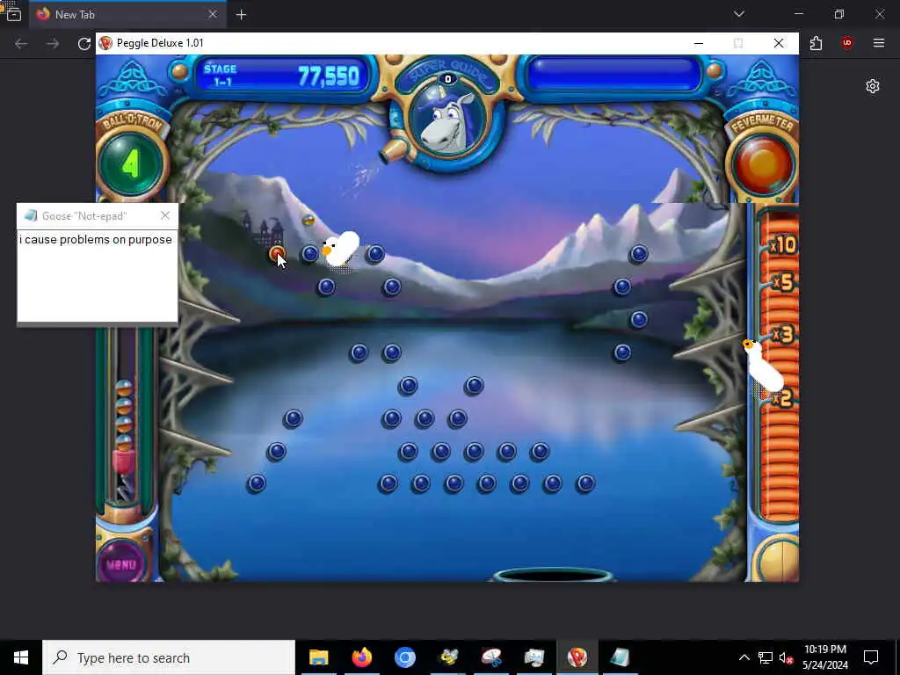This screenshot has width=900, height=675.
Task: Open the browser extensions puzzle icon
Action: click(816, 43)
